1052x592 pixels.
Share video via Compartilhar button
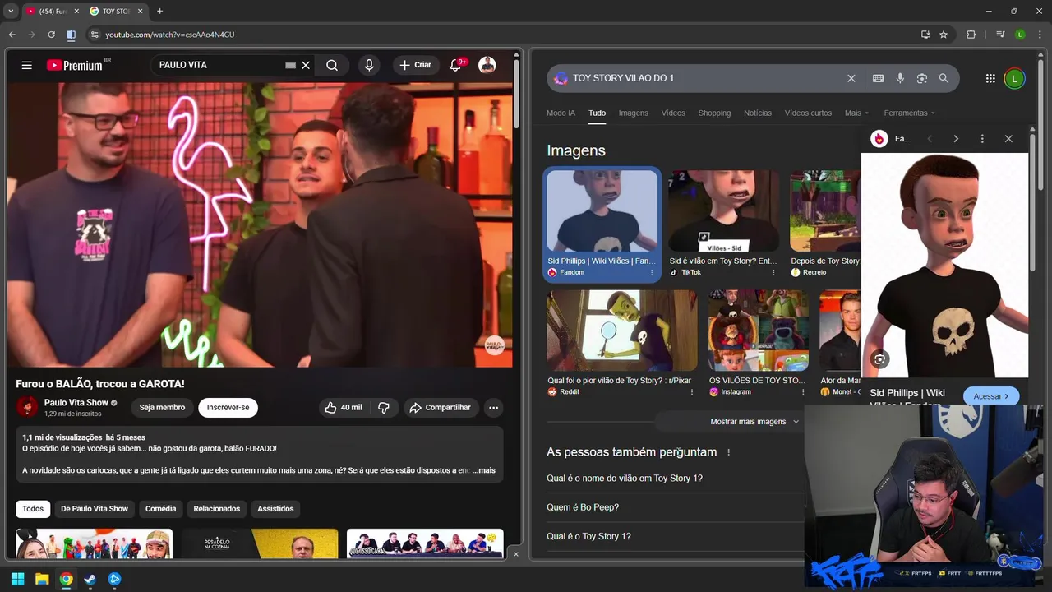pos(441,407)
